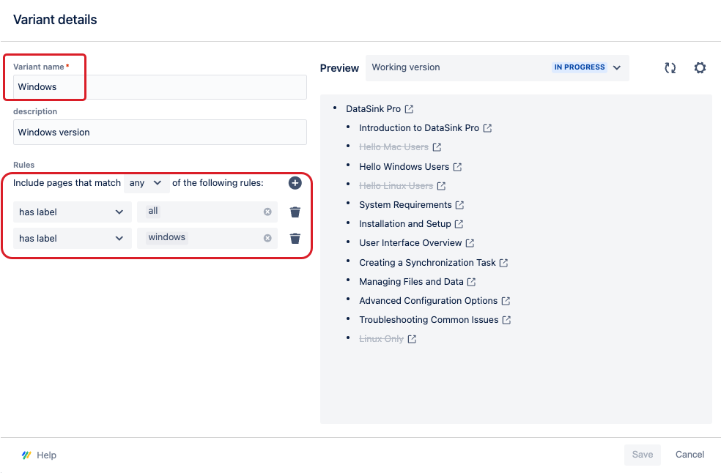This screenshot has height=473, width=721.
Task: Click the Variant name input field
Action: click(x=160, y=87)
